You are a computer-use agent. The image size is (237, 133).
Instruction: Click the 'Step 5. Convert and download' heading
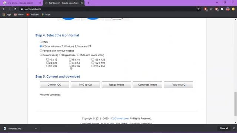point(58,76)
